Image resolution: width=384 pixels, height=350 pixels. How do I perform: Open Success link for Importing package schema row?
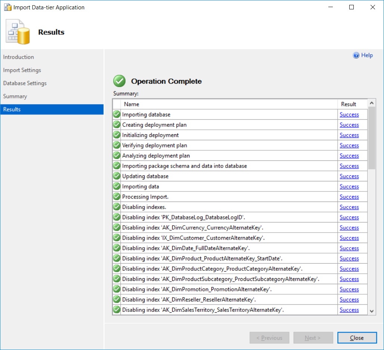tap(349, 166)
